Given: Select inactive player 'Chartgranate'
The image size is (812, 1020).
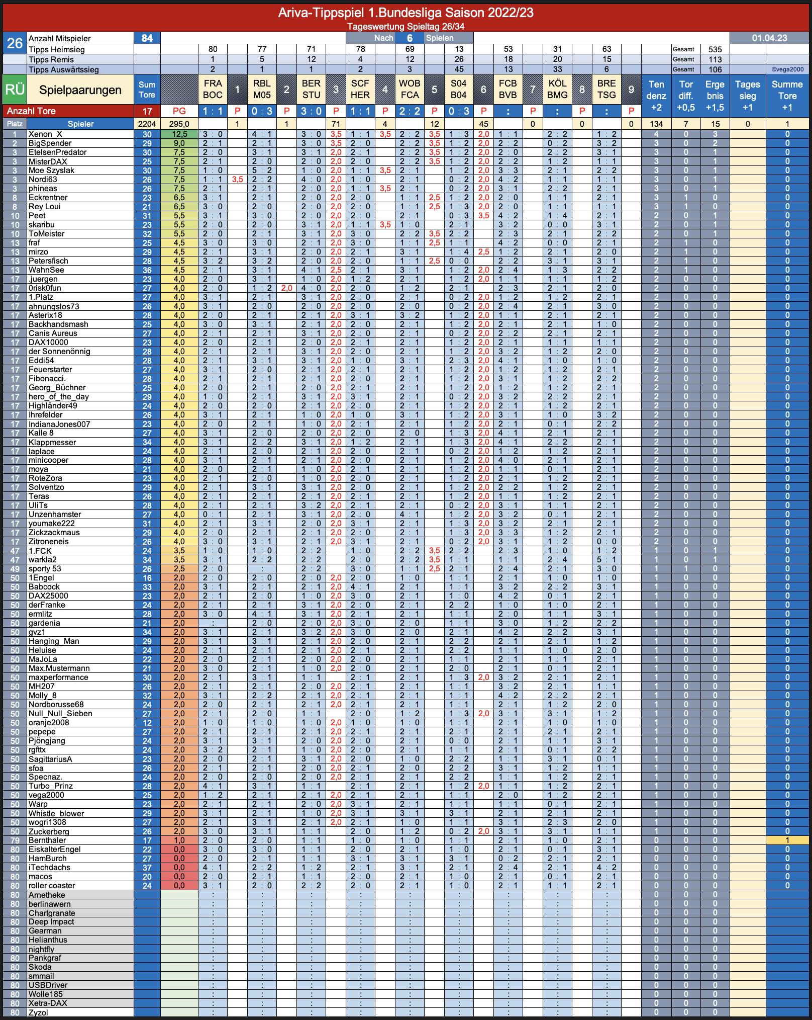Looking at the screenshot, I should tap(52, 913).
